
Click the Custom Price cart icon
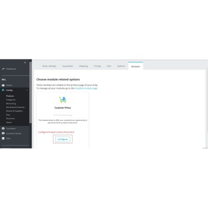pos(62,100)
